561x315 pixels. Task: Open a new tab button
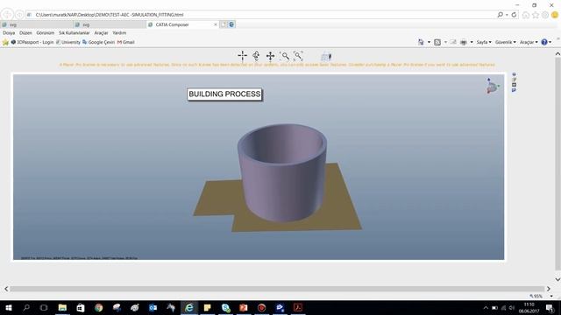coord(224,24)
